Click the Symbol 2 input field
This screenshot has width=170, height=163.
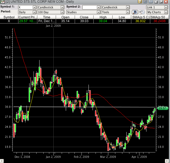tap(89, 7)
